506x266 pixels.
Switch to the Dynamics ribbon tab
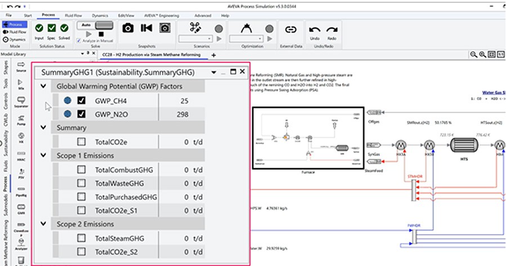click(100, 15)
